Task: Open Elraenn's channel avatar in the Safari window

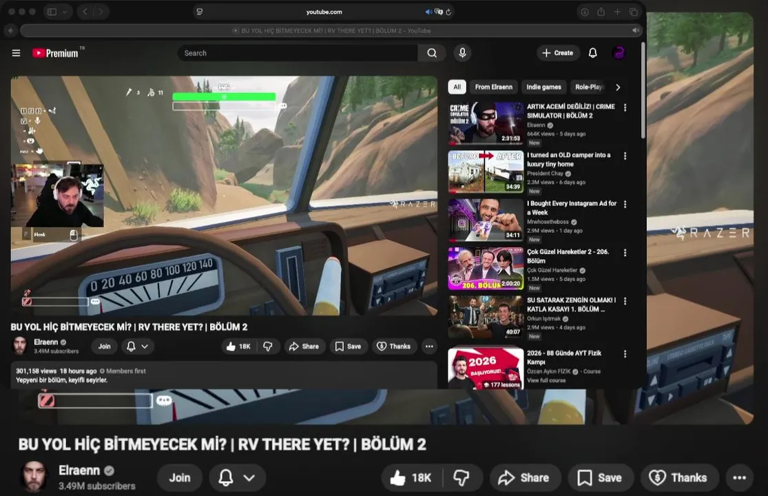Action: pos(19,346)
